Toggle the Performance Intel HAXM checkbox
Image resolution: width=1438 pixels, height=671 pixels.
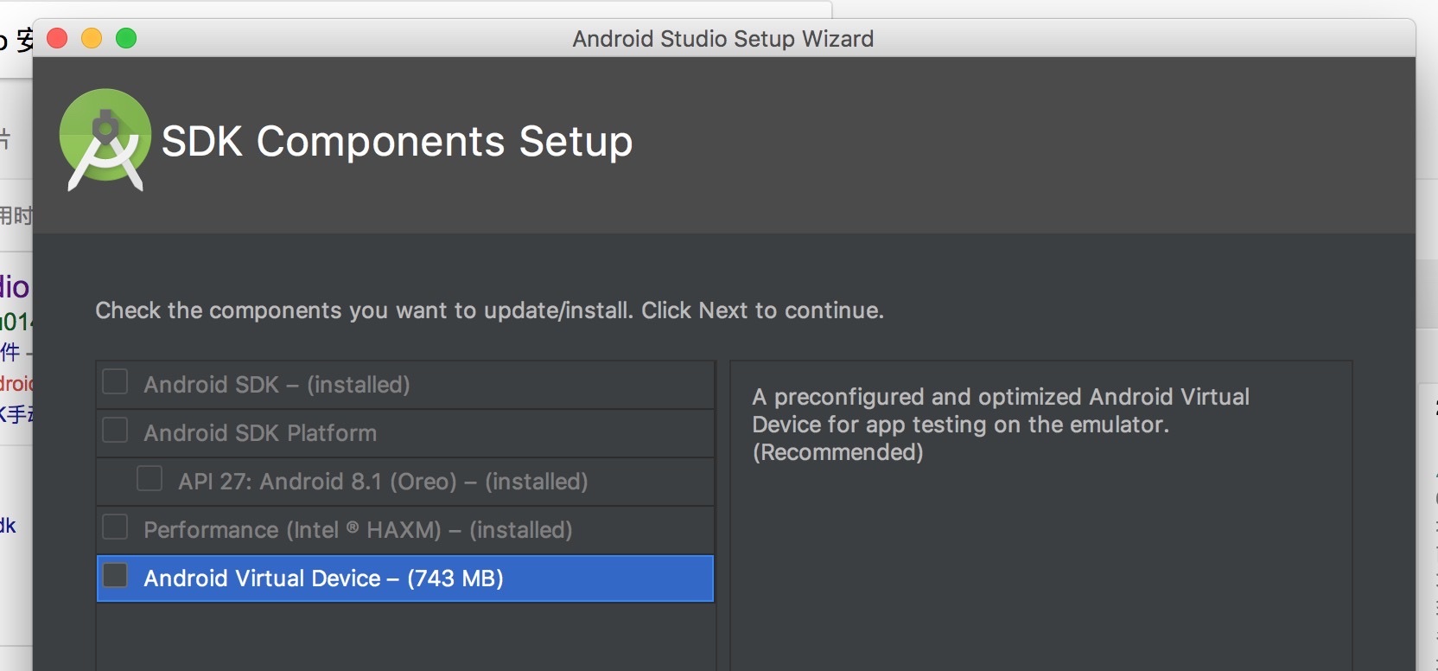tap(115, 527)
